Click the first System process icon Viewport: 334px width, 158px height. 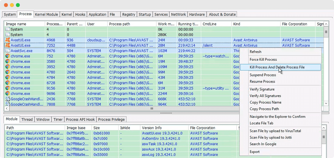[x=7, y=29]
